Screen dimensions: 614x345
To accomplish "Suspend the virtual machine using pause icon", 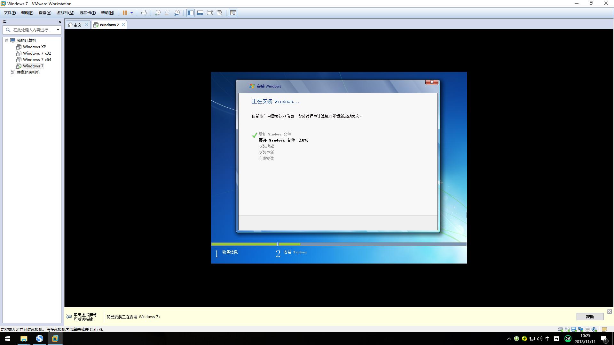I will 125,13.
